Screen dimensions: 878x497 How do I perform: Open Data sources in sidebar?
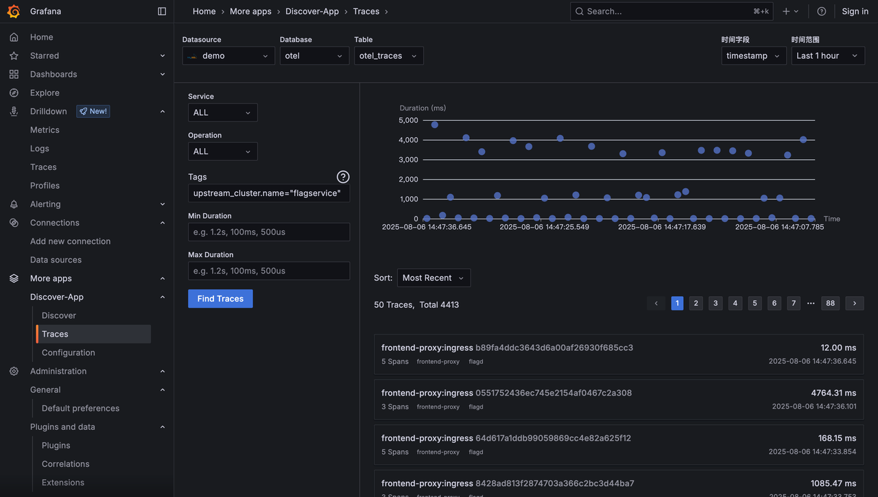click(56, 260)
